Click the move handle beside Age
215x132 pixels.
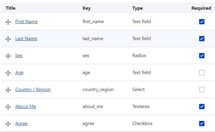8,73
